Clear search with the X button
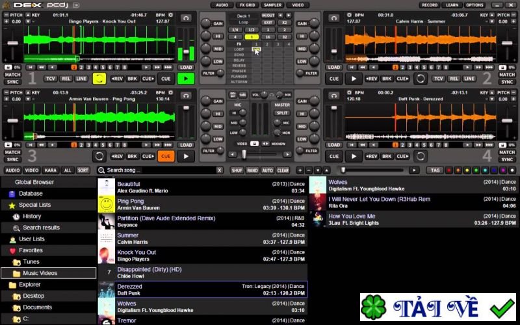This screenshot has width=520, height=325. pyautogui.click(x=219, y=170)
